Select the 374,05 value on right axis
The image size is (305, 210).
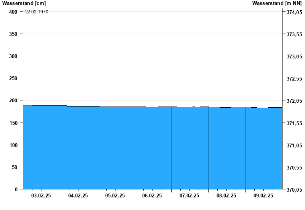[x=294, y=12]
